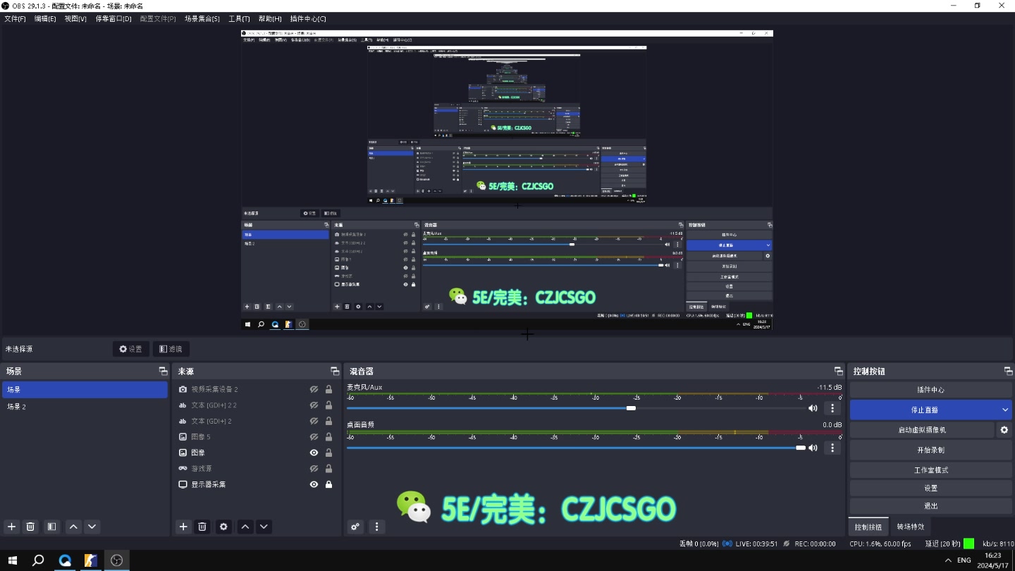The image size is (1015, 571).
Task: Toggle lock on 游戏源 source
Action: 328,469
